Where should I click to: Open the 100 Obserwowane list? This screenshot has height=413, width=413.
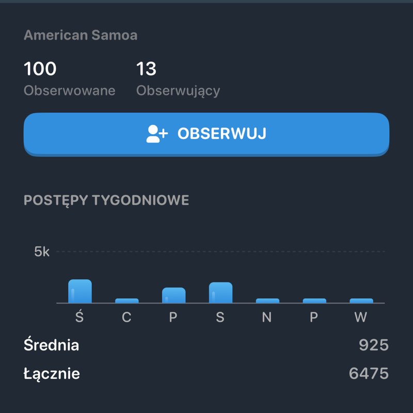(69, 79)
